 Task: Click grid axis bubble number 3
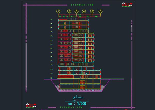pyautogui.click(x=76, y=11)
